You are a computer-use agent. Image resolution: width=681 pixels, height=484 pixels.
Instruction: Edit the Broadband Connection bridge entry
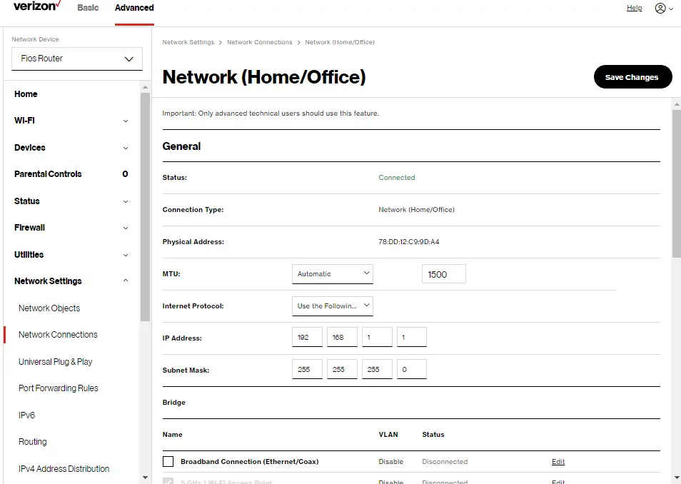point(558,461)
